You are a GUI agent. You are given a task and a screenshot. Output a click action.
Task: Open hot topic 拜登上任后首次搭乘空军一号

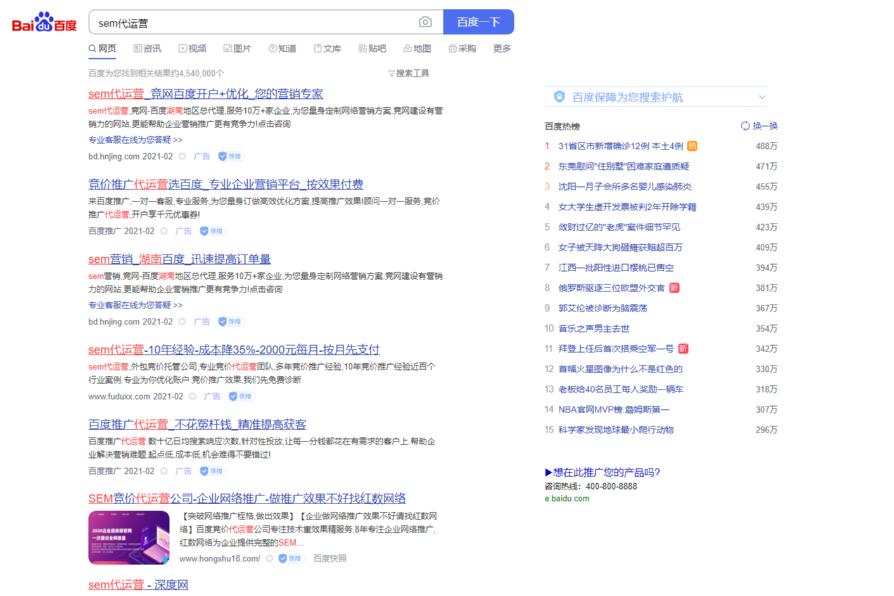point(616,349)
